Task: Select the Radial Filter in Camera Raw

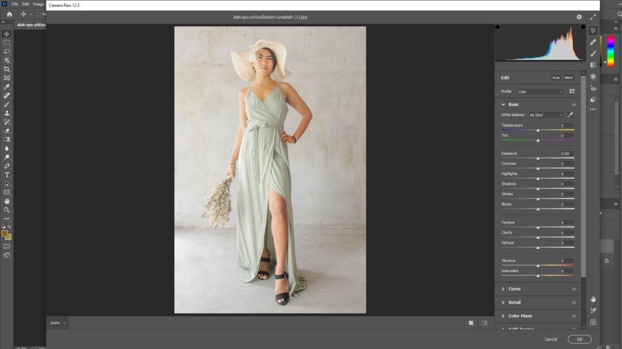Action: coord(593,77)
